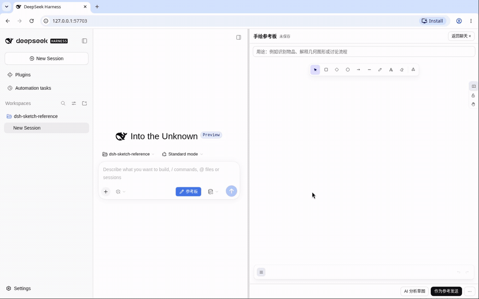Viewport: 479px width, 299px height.
Task: Start a New Session button
Action: tap(47, 58)
